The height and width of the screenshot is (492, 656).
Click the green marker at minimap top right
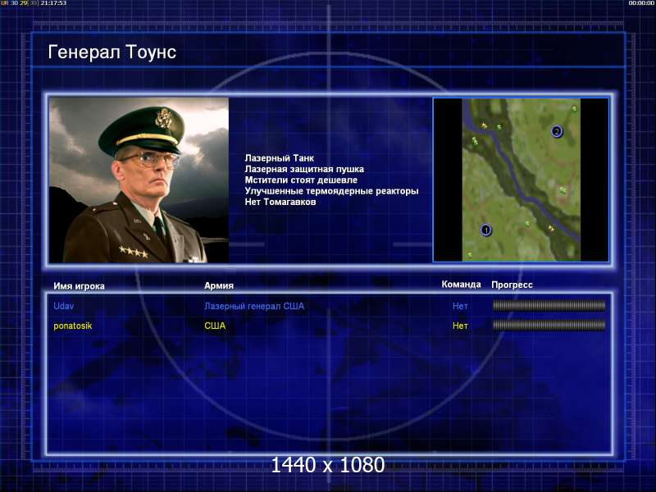574,109
